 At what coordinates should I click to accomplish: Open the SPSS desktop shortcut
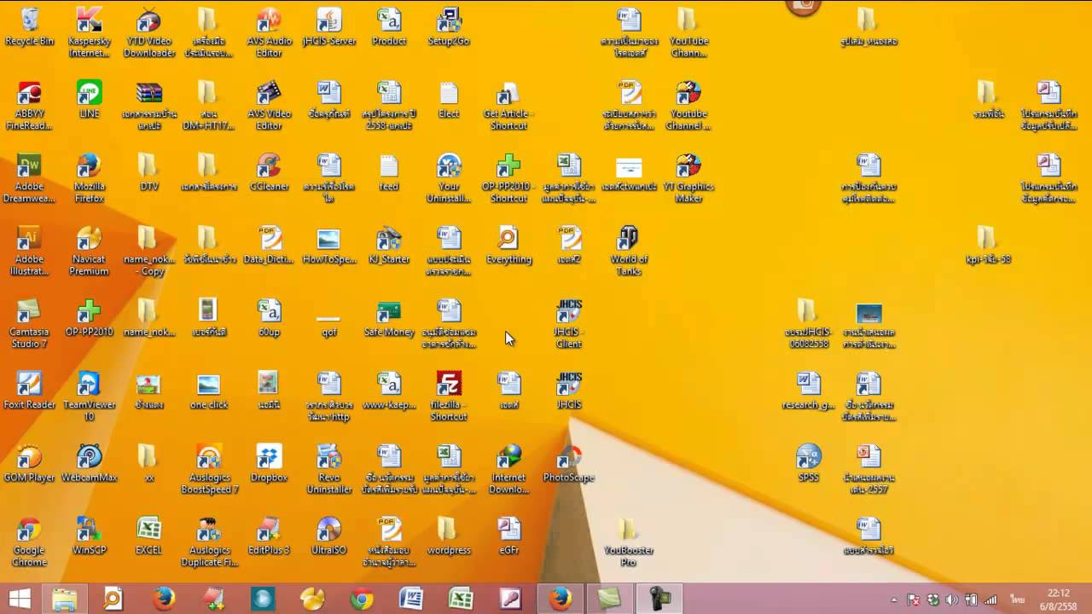click(x=809, y=463)
